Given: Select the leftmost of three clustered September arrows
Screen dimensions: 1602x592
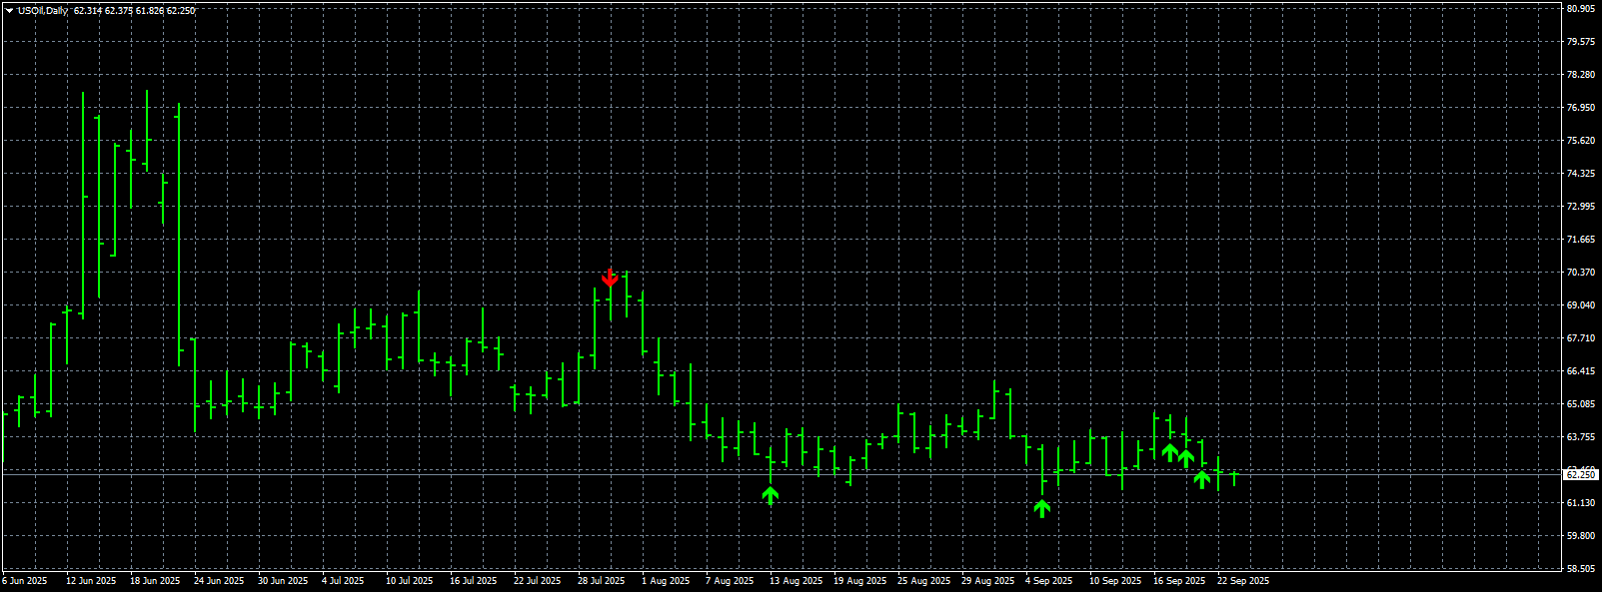Looking at the screenshot, I should (x=1170, y=452).
